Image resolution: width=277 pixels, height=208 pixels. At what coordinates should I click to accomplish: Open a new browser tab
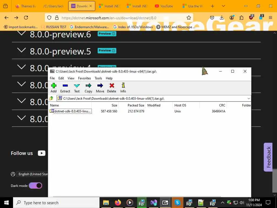pyautogui.click(x=213, y=6)
